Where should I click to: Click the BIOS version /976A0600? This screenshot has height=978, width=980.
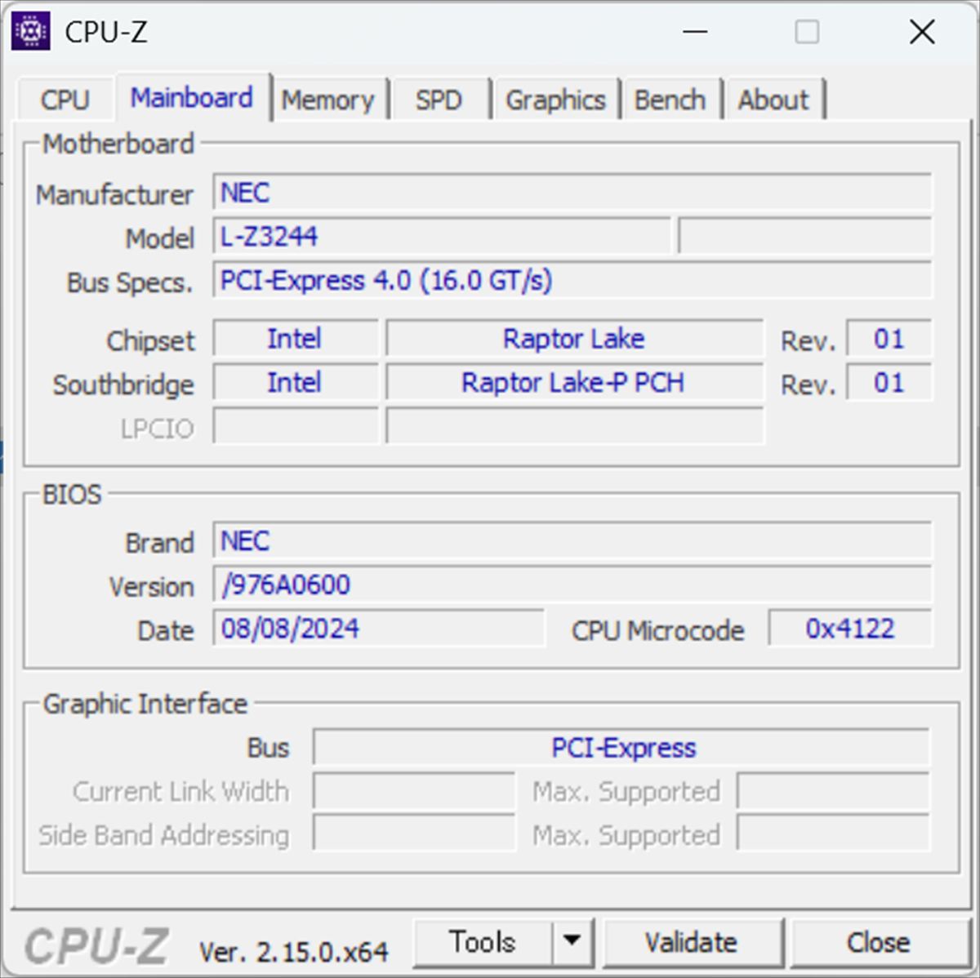[x=572, y=585]
